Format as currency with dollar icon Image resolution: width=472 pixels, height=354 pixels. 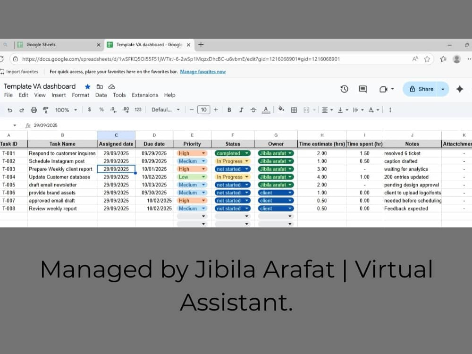coord(89,110)
